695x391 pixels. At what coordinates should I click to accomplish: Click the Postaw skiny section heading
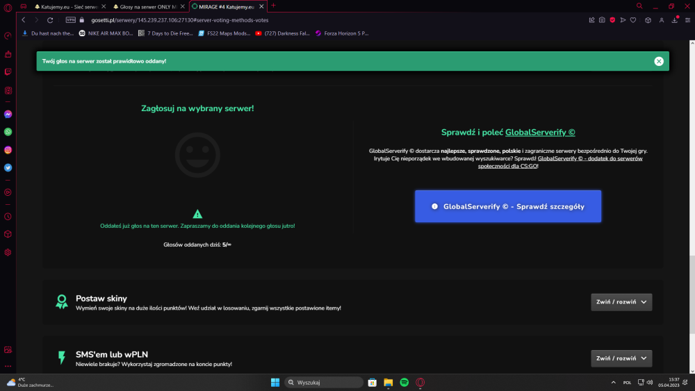point(101,299)
